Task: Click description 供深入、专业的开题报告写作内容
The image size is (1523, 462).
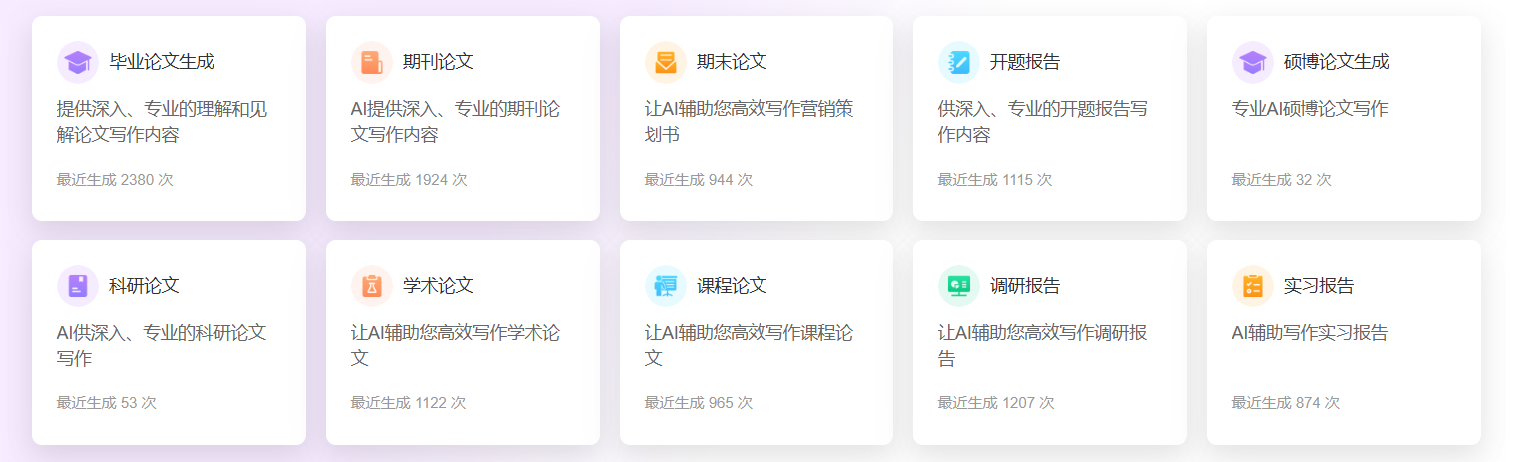Action: click(1043, 122)
